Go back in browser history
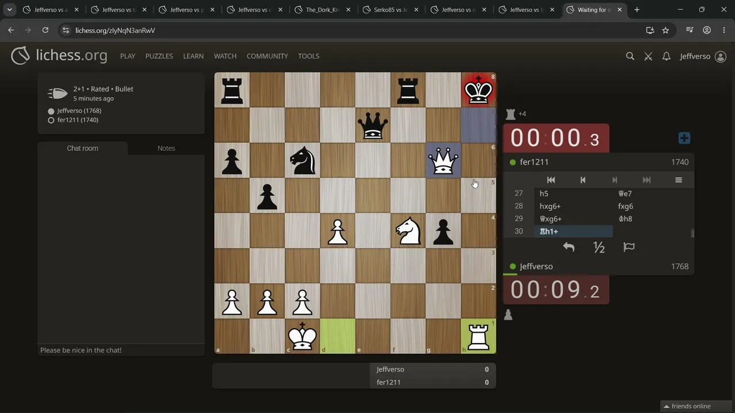Screen dimensions: 735x413 coord(11,30)
